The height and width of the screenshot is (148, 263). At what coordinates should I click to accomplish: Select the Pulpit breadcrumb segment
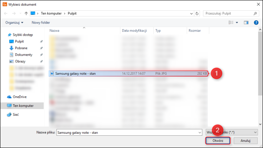pos(72,13)
